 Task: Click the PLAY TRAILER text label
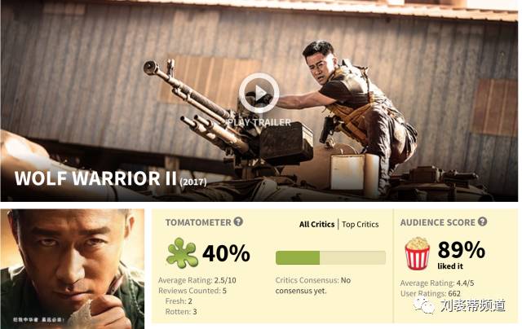click(x=259, y=122)
